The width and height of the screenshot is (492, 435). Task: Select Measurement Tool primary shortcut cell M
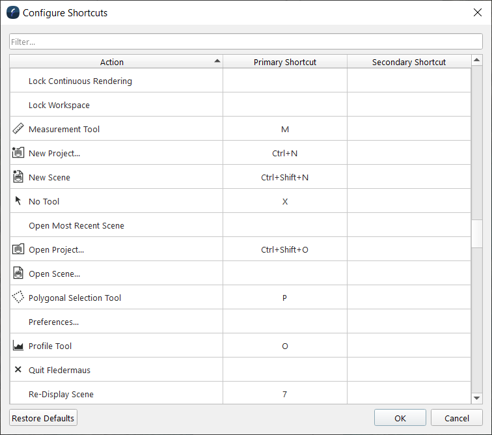(x=285, y=129)
